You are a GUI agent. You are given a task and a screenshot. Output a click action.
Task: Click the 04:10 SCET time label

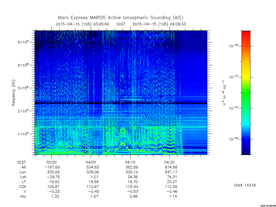[130, 162]
